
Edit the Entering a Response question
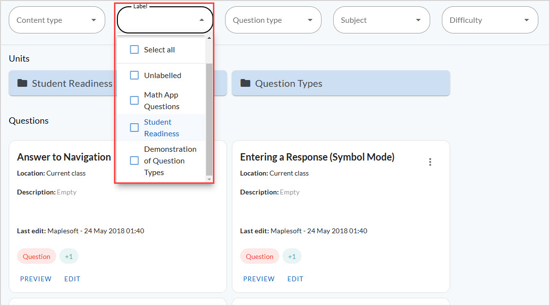click(295, 279)
